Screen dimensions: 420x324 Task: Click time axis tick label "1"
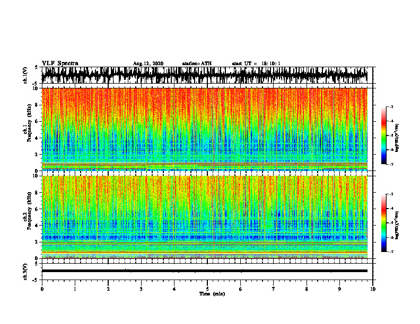[75, 289]
